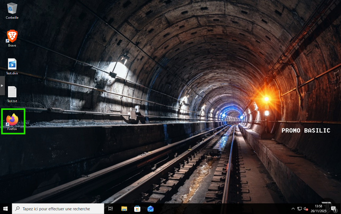Expand the side panel arrow on left edge

point(2,86)
